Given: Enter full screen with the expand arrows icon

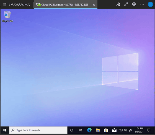Looking at the screenshot, I should (126, 4).
